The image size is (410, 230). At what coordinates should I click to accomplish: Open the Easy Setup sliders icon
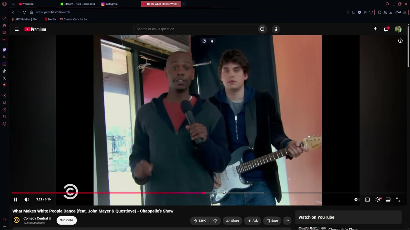click(405, 12)
